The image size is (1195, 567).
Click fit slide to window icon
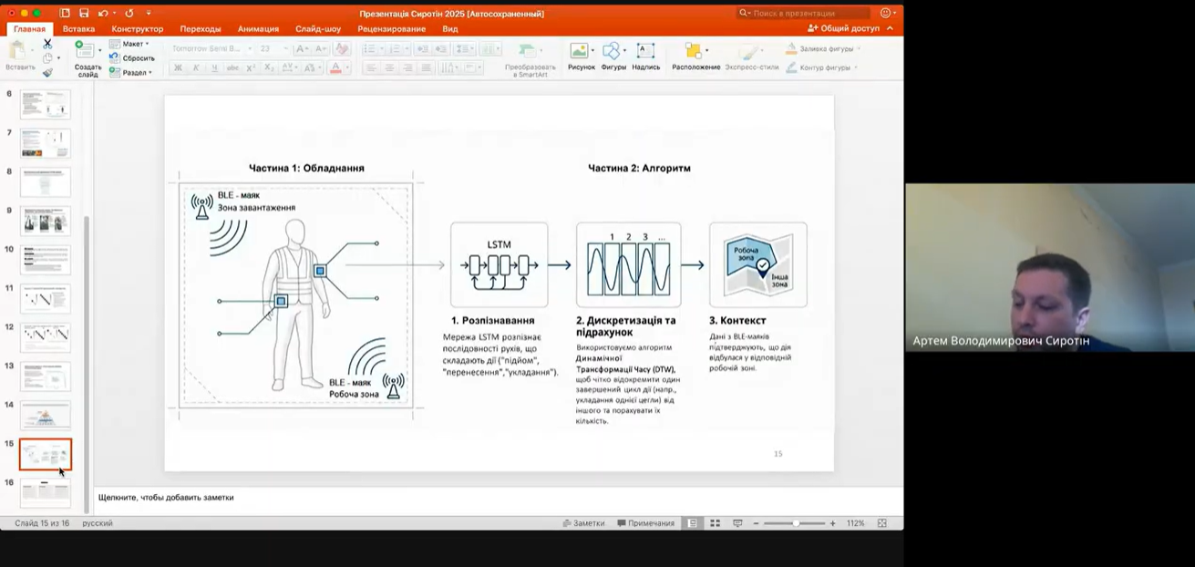881,523
